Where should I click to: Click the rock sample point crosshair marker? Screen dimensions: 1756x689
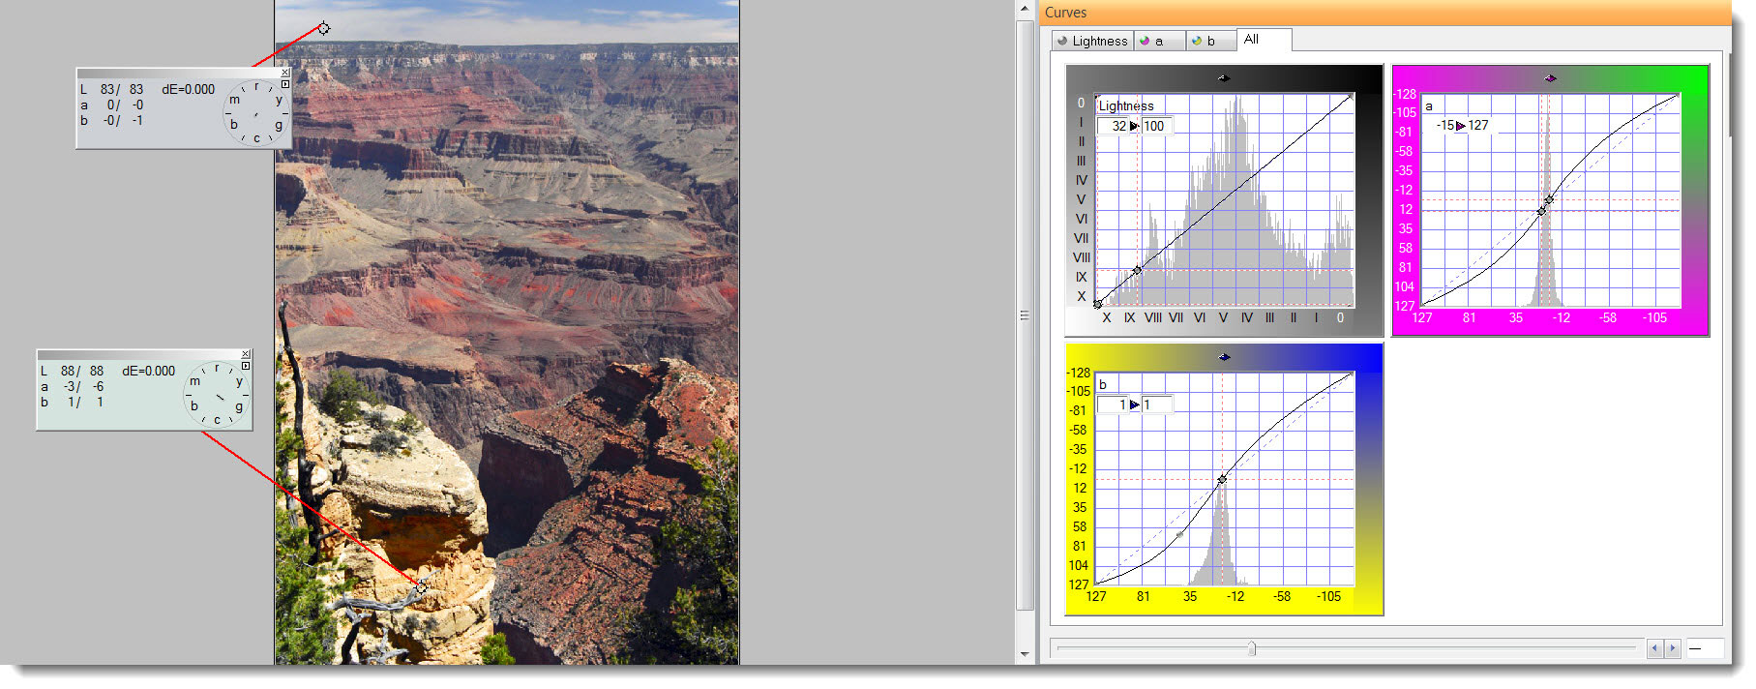pyautogui.click(x=421, y=586)
